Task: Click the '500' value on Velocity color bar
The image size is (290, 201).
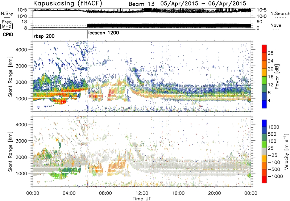Action: pos(272,134)
